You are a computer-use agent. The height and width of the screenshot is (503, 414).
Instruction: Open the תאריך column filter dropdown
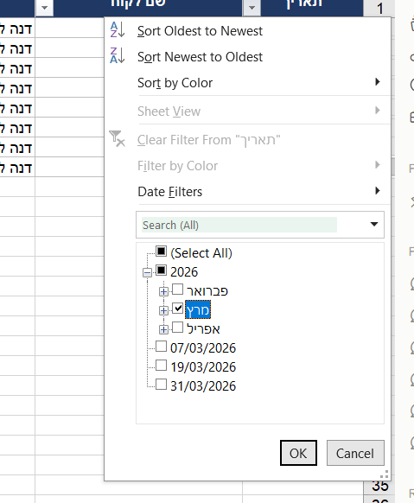(x=252, y=7)
